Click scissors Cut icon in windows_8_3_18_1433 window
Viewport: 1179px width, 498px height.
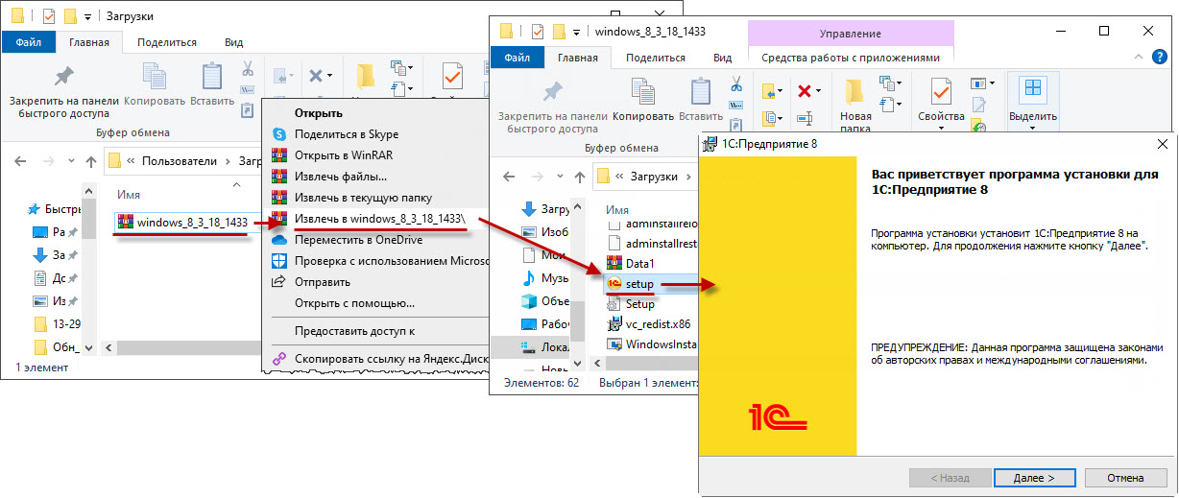pos(737,83)
